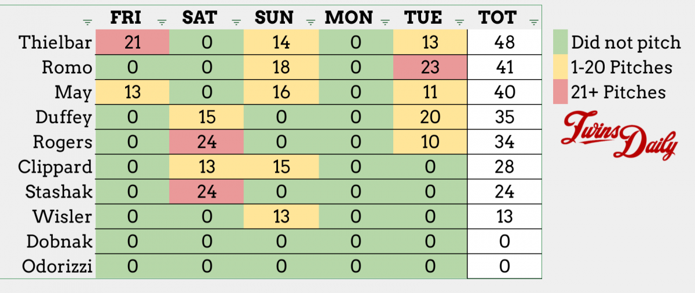Click Thielbar's FRI cell showing 21
The width and height of the screenshot is (695, 293).
pyautogui.click(x=133, y=42)
